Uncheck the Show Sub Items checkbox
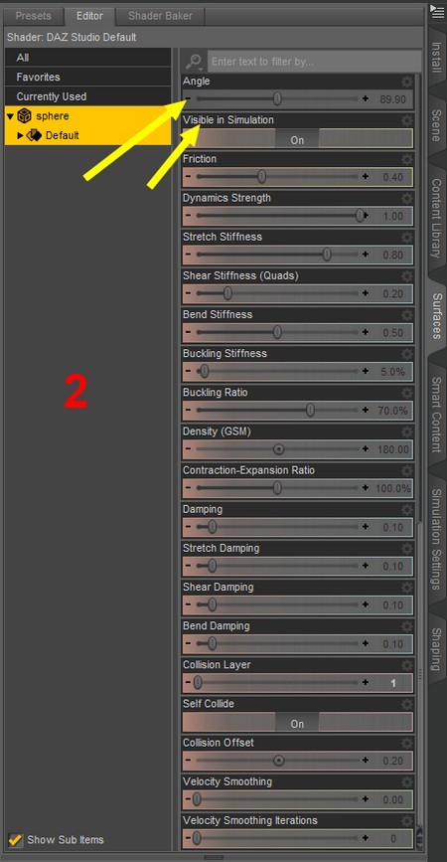This screenshot has width=447, height=862. point(15,839)
